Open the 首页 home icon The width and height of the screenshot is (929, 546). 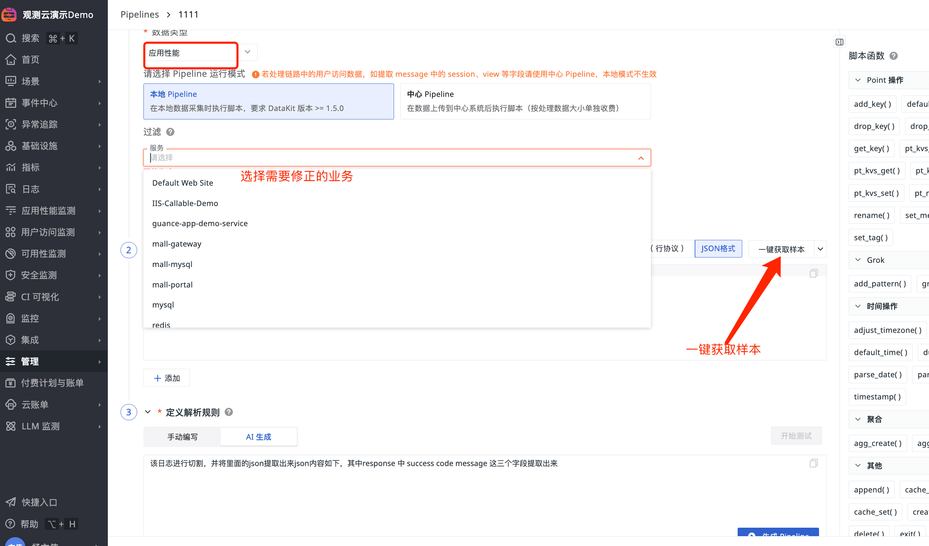pos(11,60)
